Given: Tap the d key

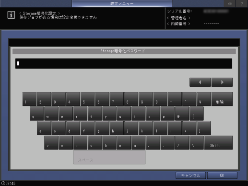Looking at the screenshot, I should pyautogui.click(x=73, y=128).
